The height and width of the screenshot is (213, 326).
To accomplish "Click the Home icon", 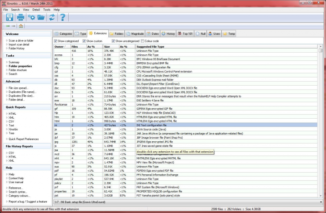I will coord(21,26).
